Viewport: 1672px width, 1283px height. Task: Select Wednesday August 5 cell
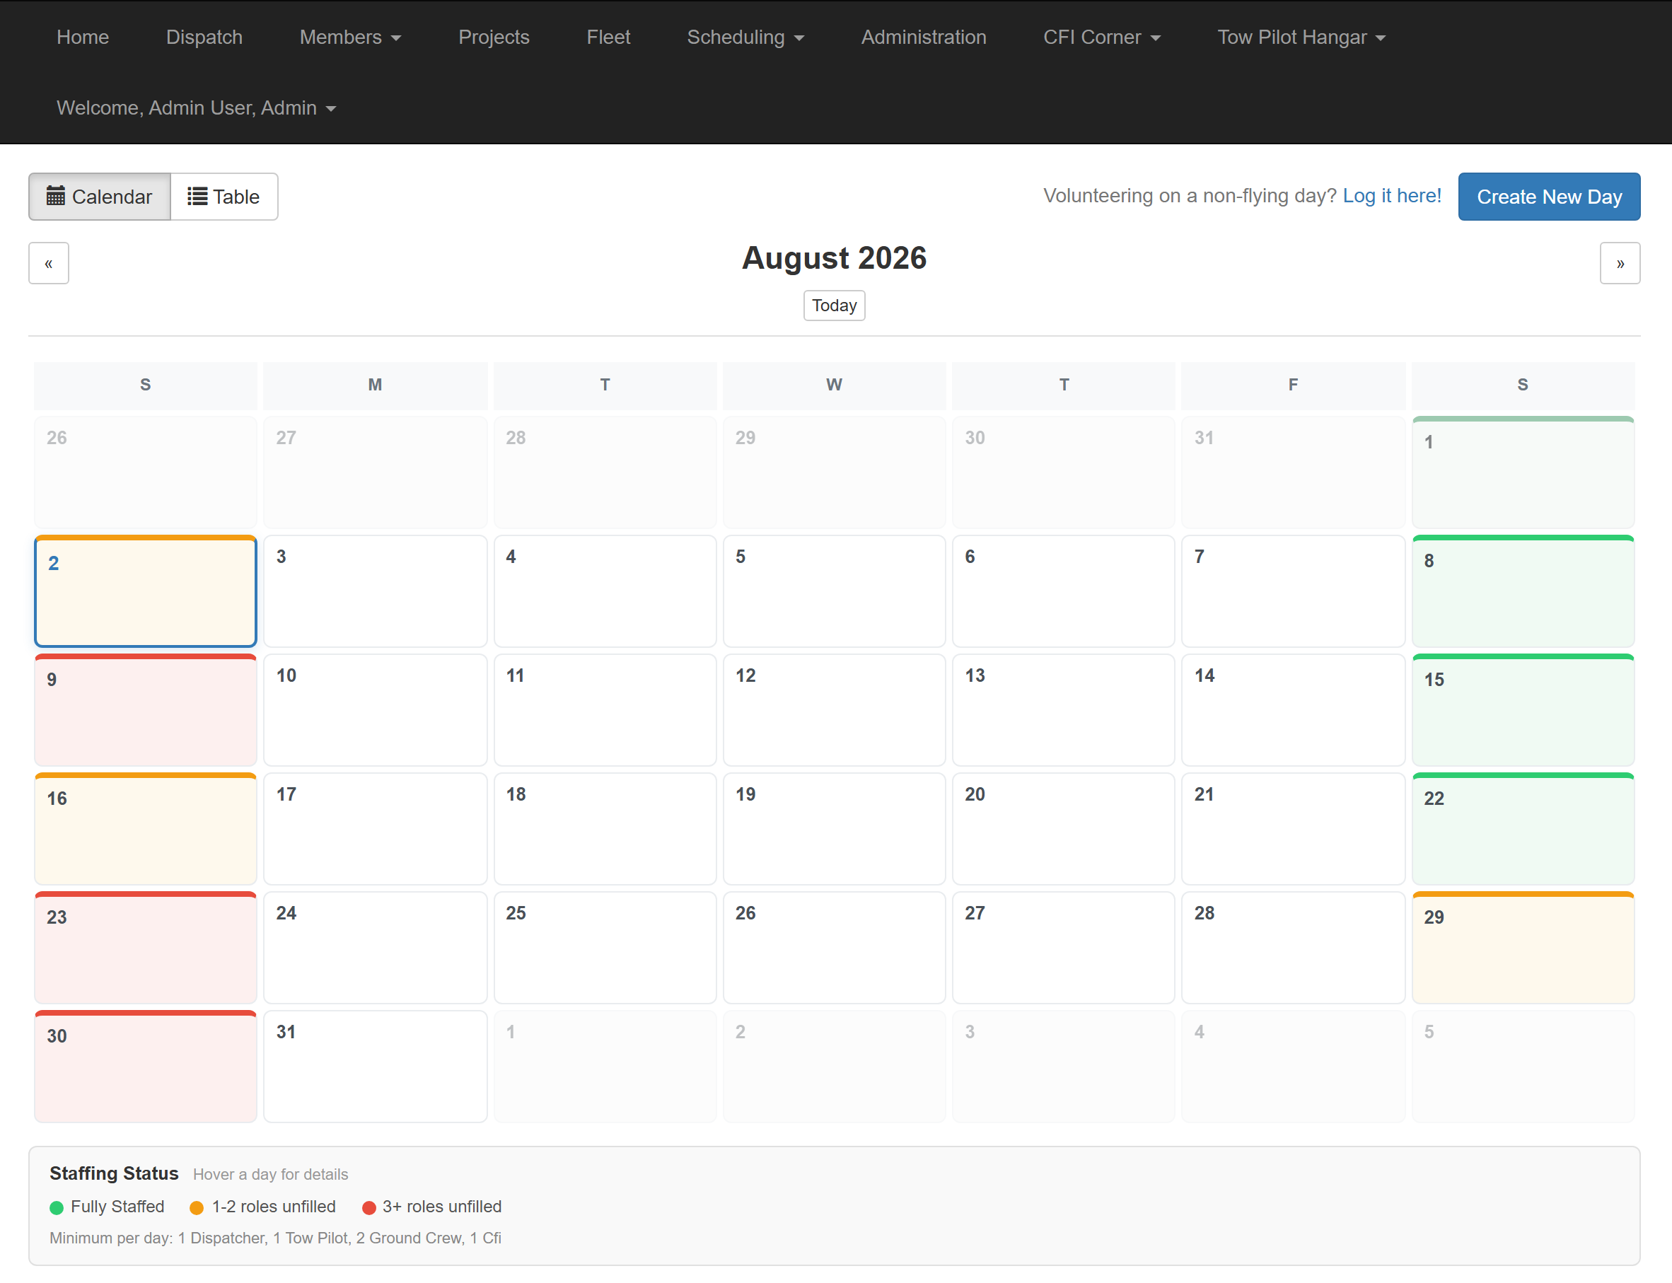pos(834,591)
